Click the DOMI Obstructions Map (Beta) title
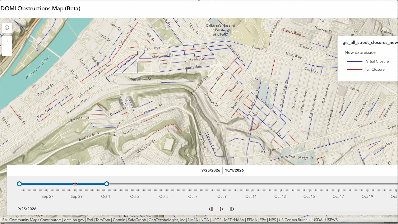This screenshot has height=224, width=398. click(40, 8)
